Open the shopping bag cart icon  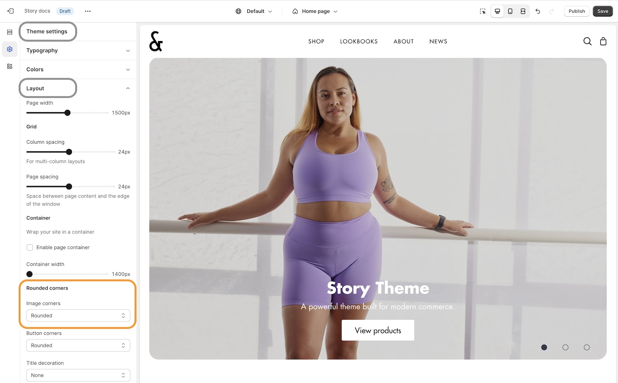[x=603, y=41]
